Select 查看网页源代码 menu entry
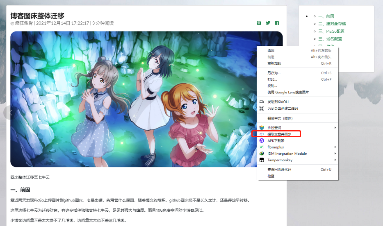 pyautogui.click(x=279, y=169)
